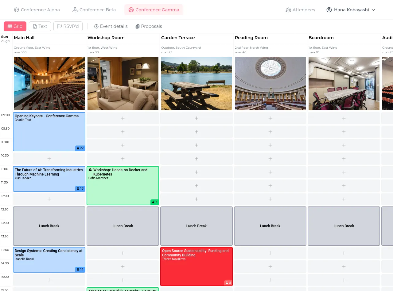Click speaker name Isabella Rossi
This screenshot has width=393, height=291.
(24, 259)
